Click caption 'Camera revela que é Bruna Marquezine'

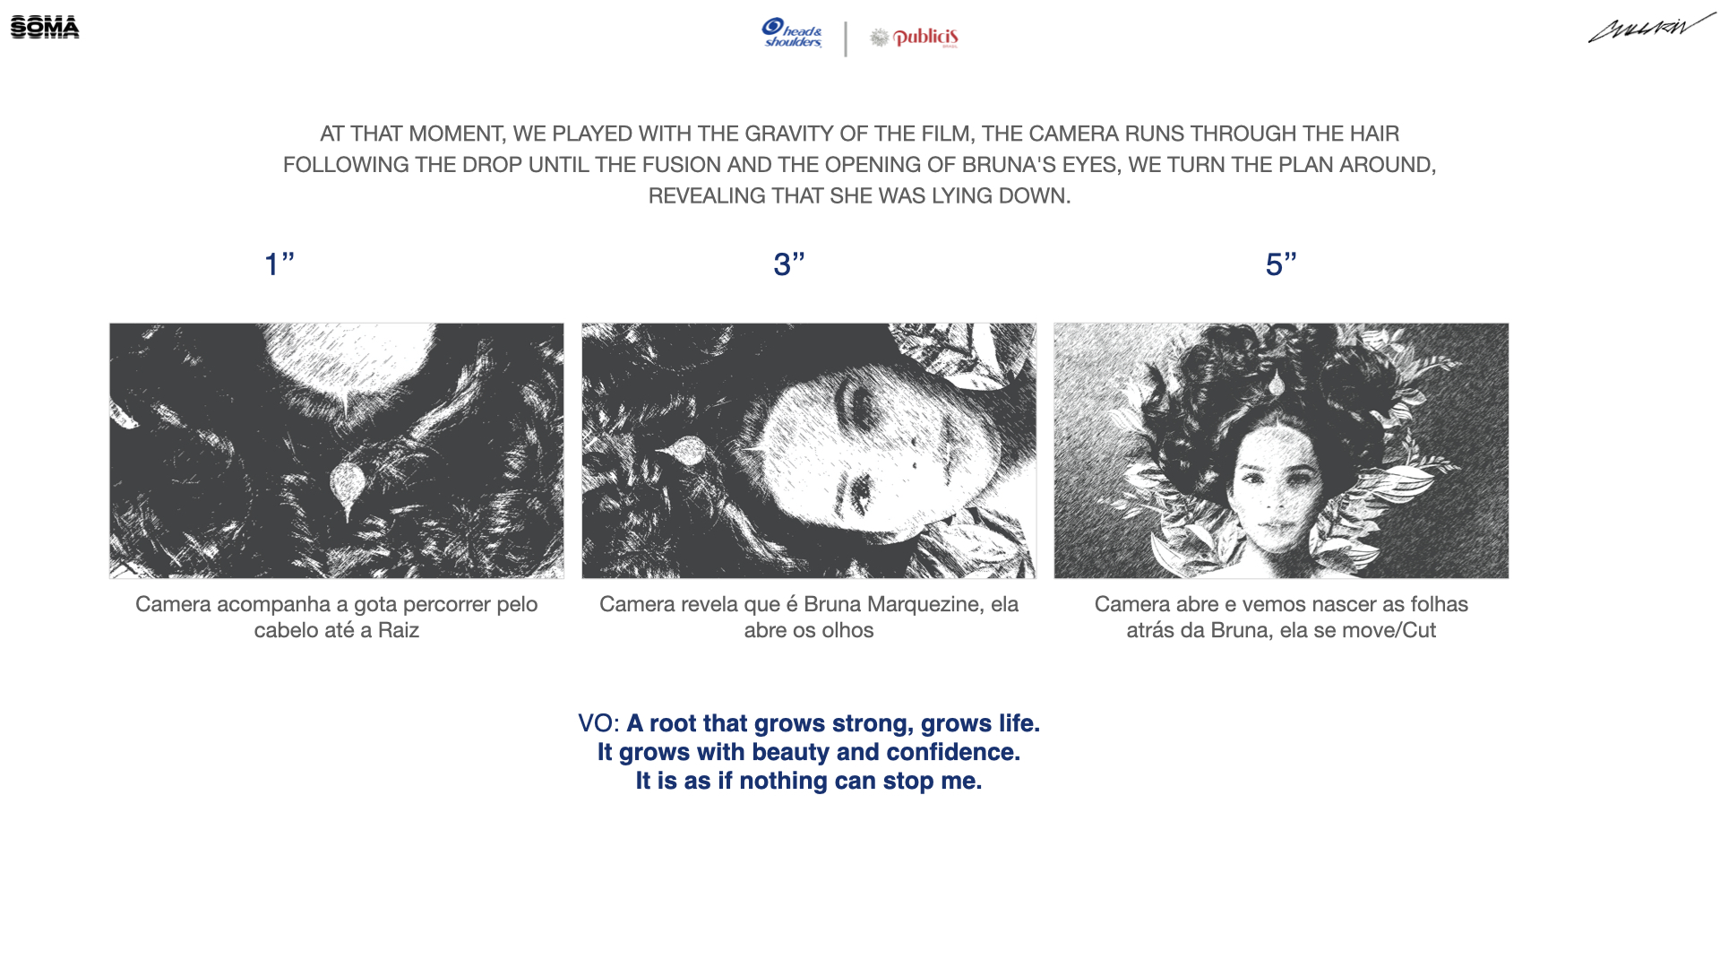tap(809, 617)
